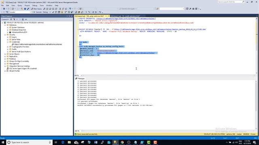The width and height of the screenshot is (259, 145).
Task: Click the Save All icon in the toolbar
Action: (x=28, y=9)
